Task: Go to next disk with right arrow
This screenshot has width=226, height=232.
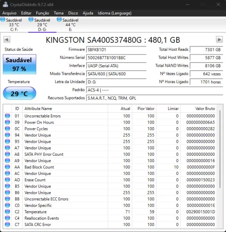Action: [219, 40]
